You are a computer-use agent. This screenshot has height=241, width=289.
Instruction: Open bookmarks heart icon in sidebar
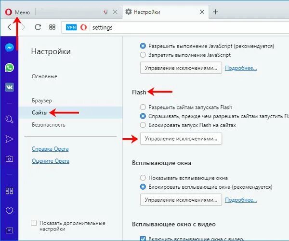(x=10, y=210)
